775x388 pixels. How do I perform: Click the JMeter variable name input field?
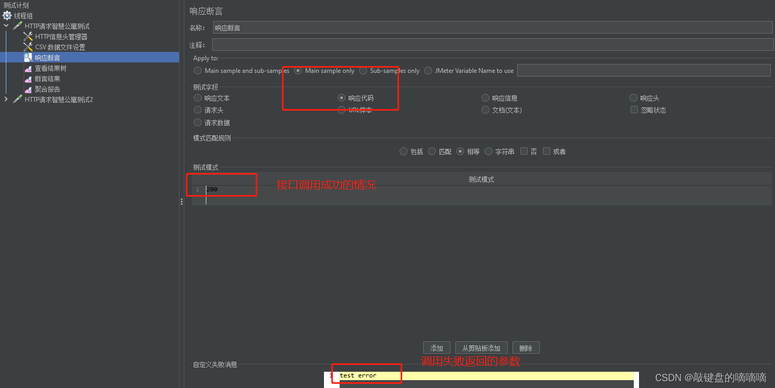(644, 70)
